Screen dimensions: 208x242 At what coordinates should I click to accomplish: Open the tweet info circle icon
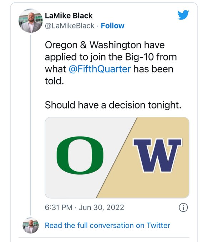[x=183, y=207]
